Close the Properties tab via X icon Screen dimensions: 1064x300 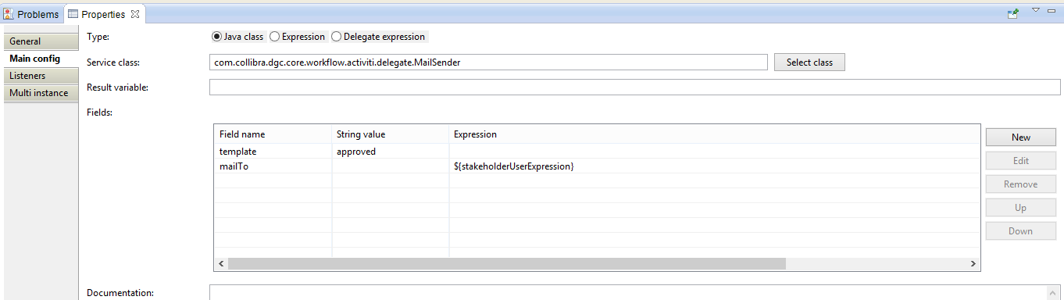[x=135, y=14]
